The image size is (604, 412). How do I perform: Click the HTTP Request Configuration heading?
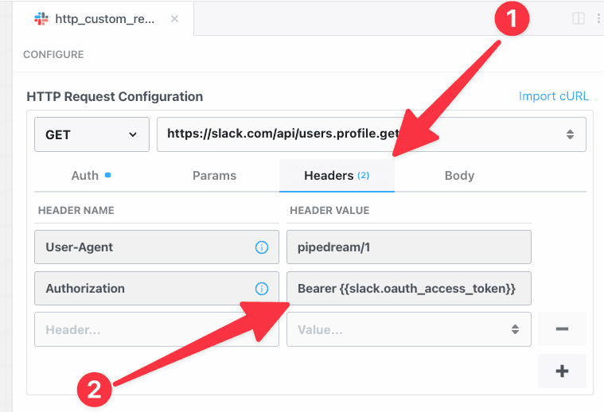click(115, 96)
